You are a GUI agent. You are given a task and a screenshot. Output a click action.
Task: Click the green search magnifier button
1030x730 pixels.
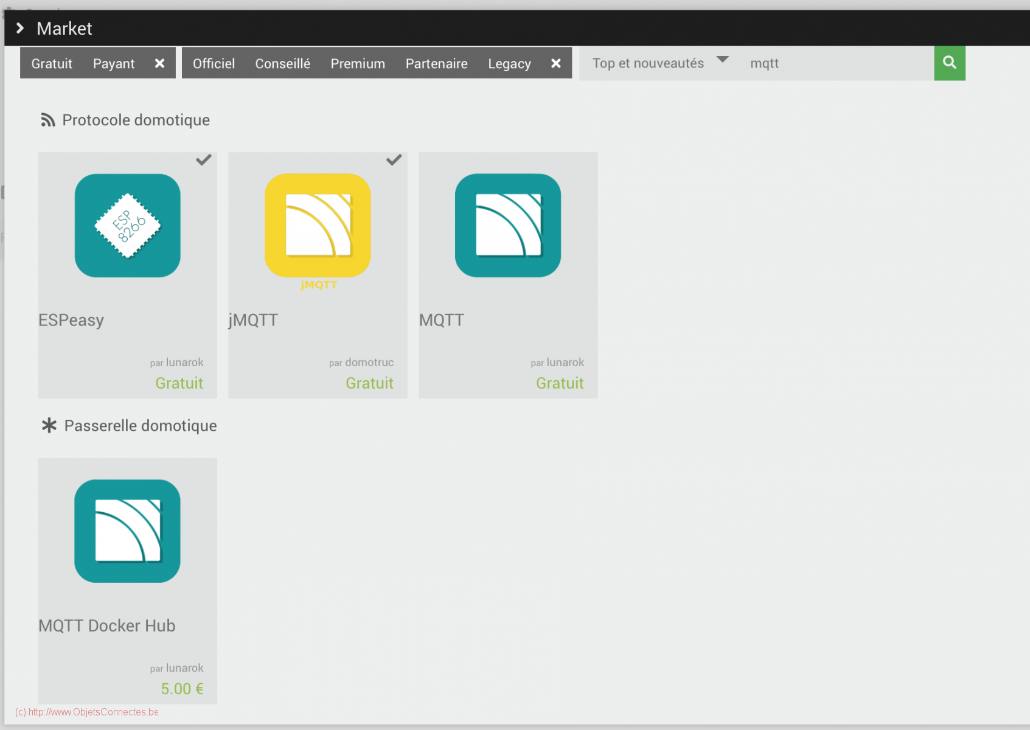[x=950, y=63]
